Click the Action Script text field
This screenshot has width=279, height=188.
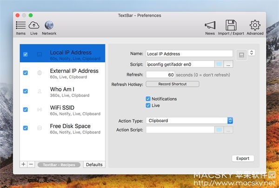click(180, 130)
